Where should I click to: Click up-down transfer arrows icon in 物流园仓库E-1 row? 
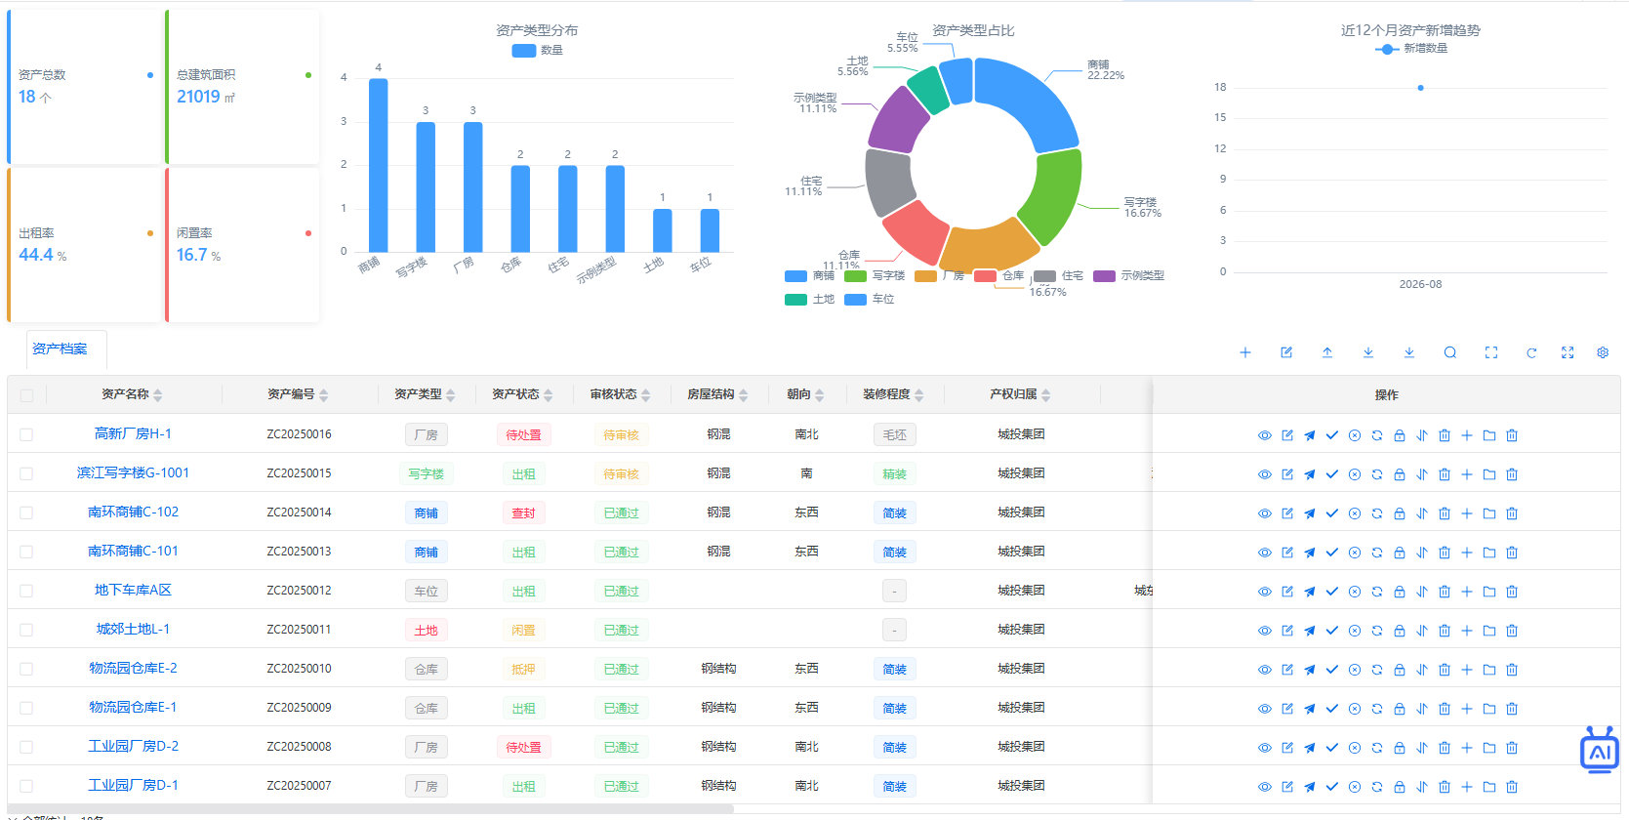click(x=1422, y=709)
